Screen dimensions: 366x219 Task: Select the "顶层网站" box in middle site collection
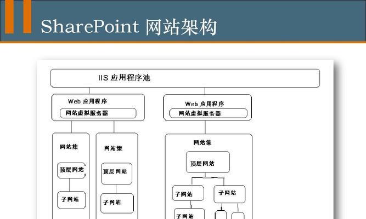116,174
